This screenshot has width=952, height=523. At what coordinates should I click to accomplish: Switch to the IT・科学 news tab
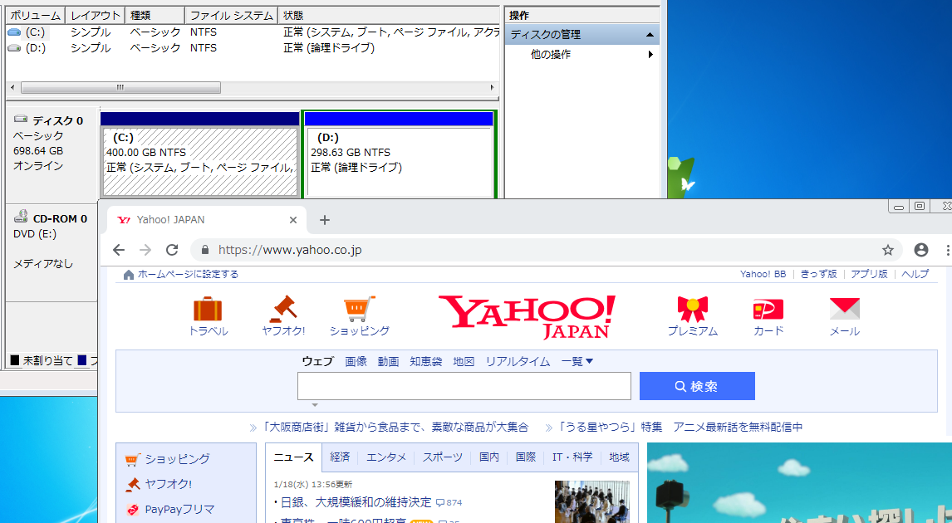click(572, 457)
